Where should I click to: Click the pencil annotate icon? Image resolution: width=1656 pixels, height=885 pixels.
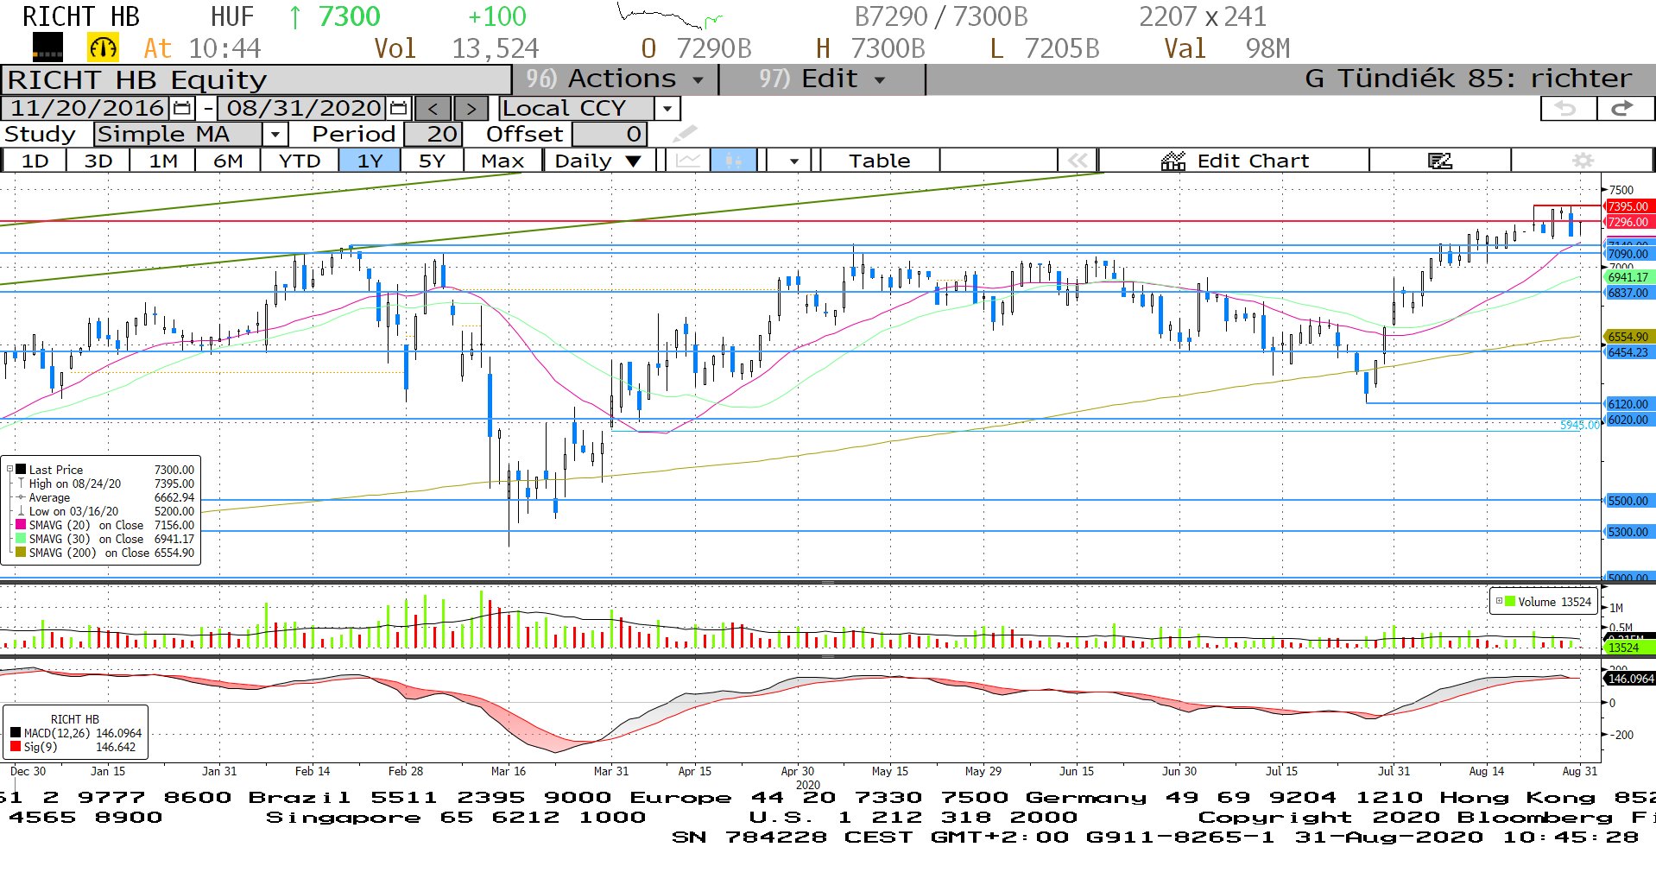click(x=685, y=134)
